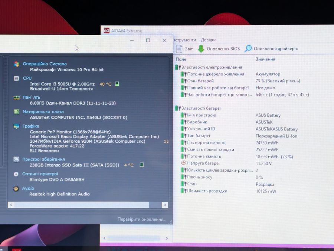Viewport: 334px width, 251px height.
Task: Open the CPU section link
Action: coord(27,78)
